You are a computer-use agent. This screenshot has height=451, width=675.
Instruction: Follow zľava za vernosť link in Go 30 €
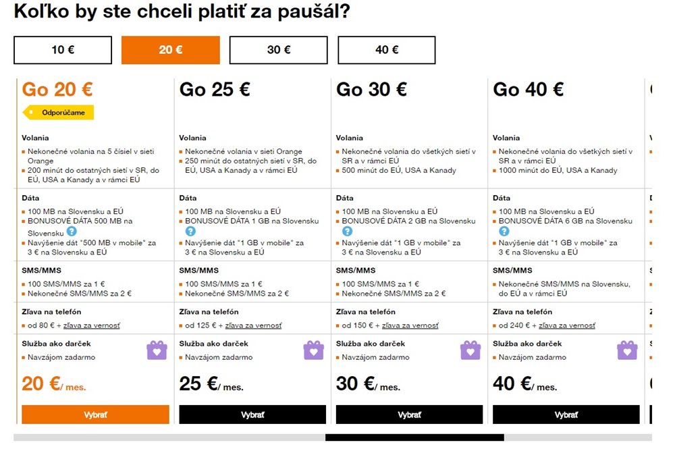410,325
